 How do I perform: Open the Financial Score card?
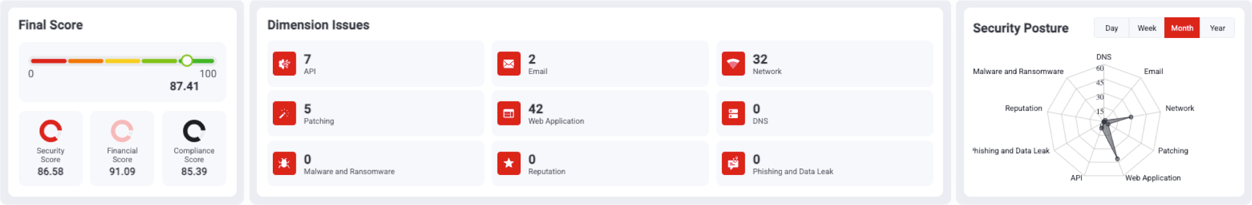[x=122, y=148]
